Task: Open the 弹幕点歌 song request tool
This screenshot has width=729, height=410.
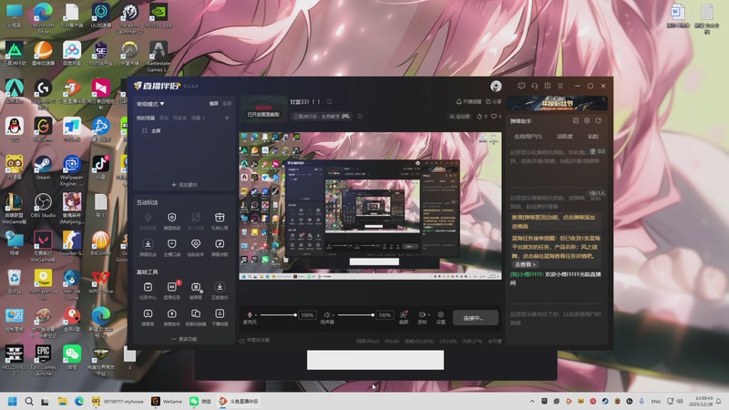Action: 220,247
